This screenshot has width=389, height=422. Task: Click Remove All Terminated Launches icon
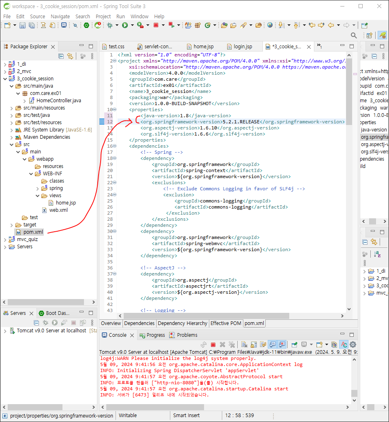232,344
